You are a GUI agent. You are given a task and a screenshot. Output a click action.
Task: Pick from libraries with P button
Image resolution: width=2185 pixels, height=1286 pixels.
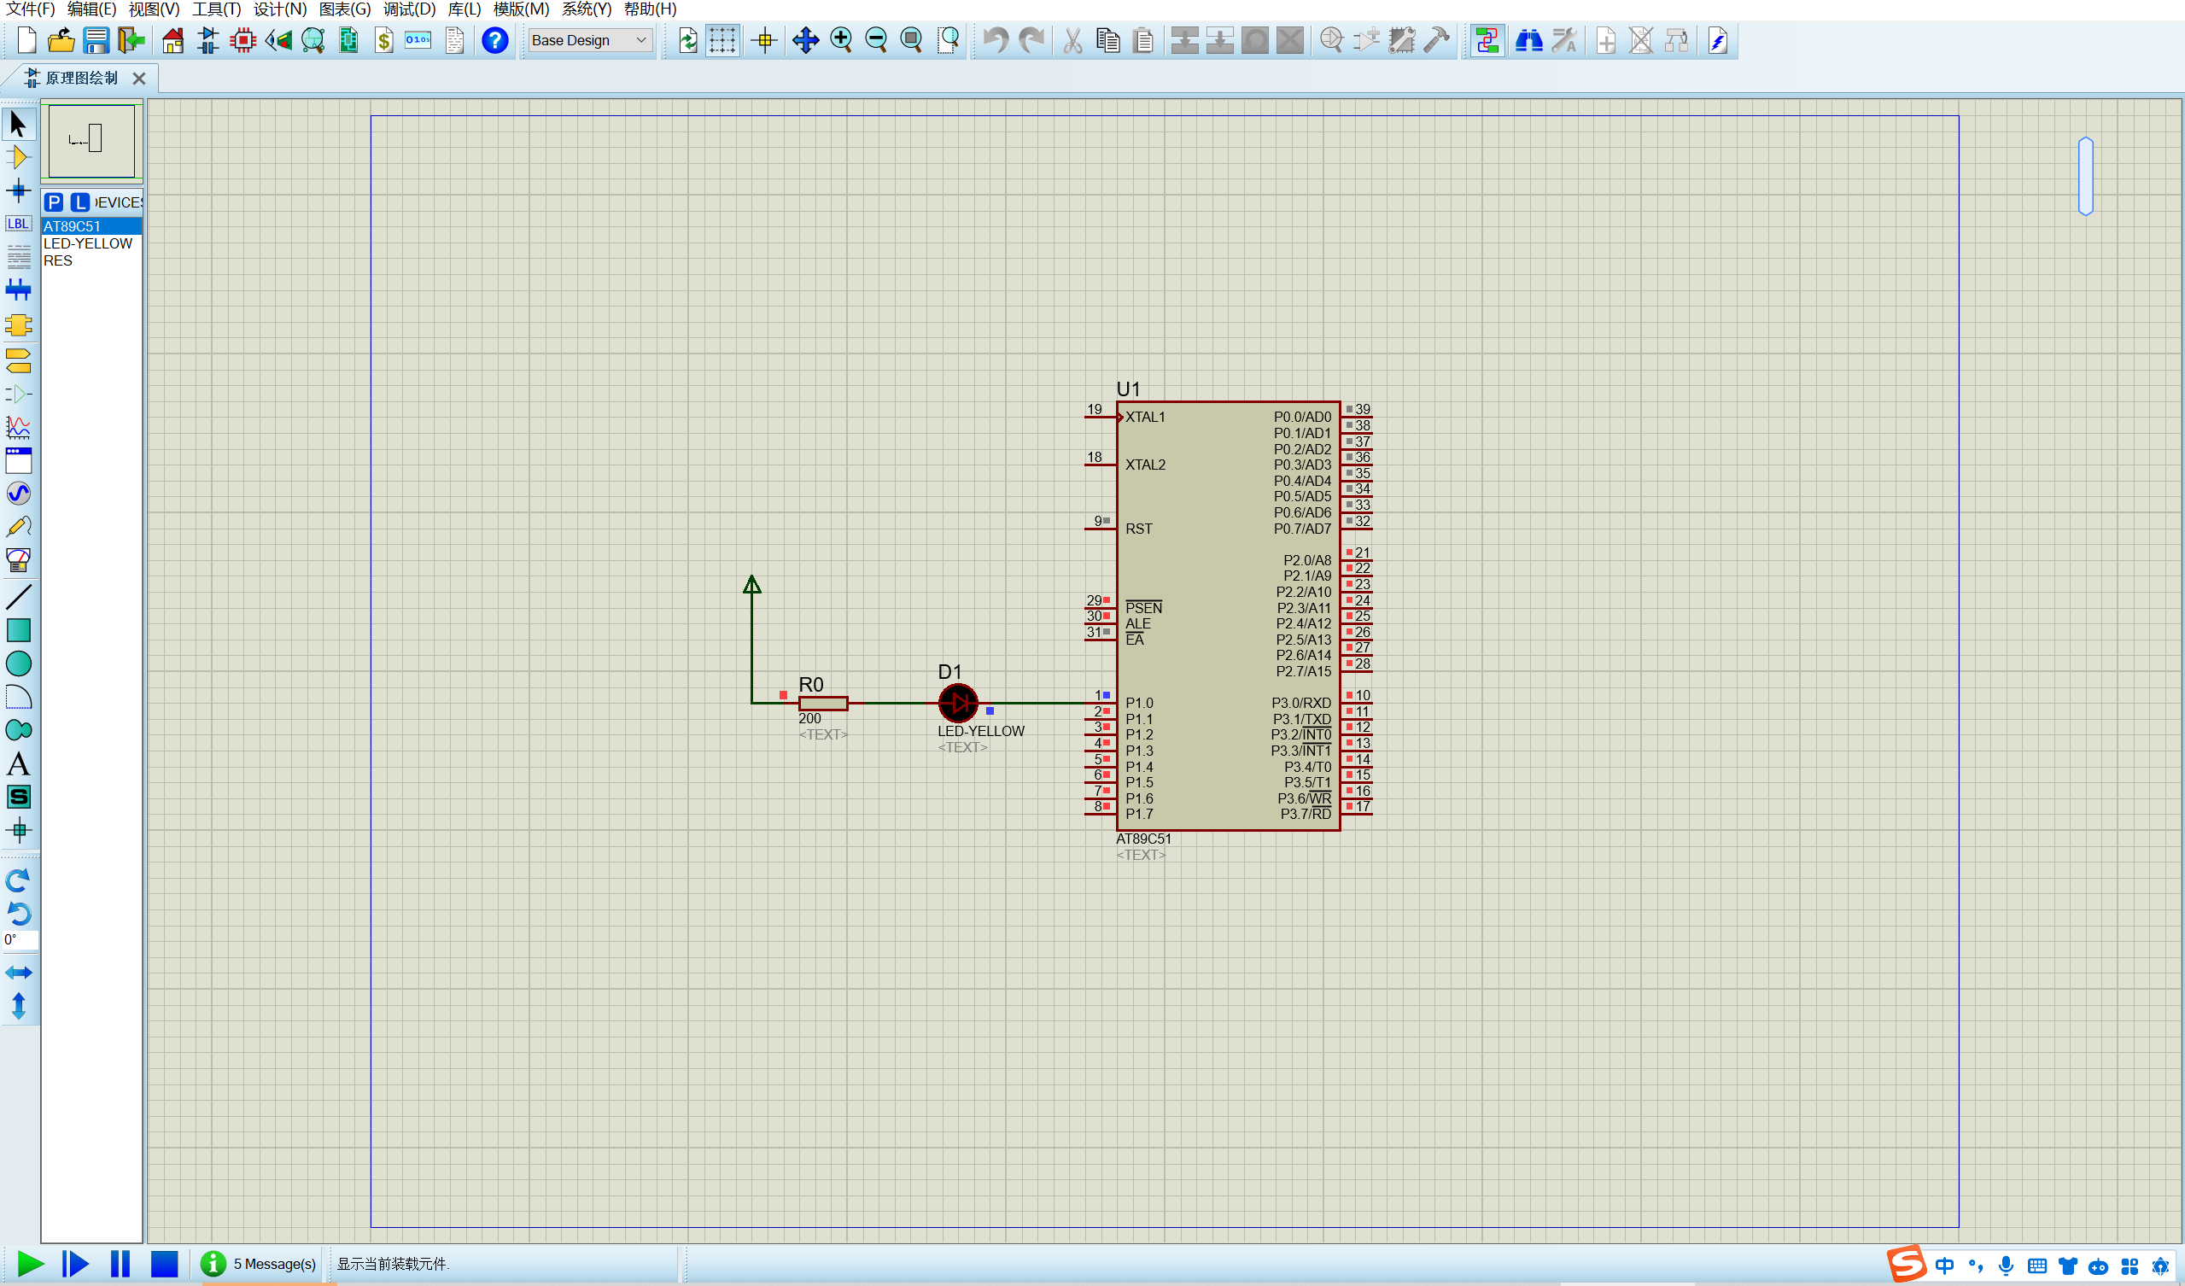tap(54, 202)
